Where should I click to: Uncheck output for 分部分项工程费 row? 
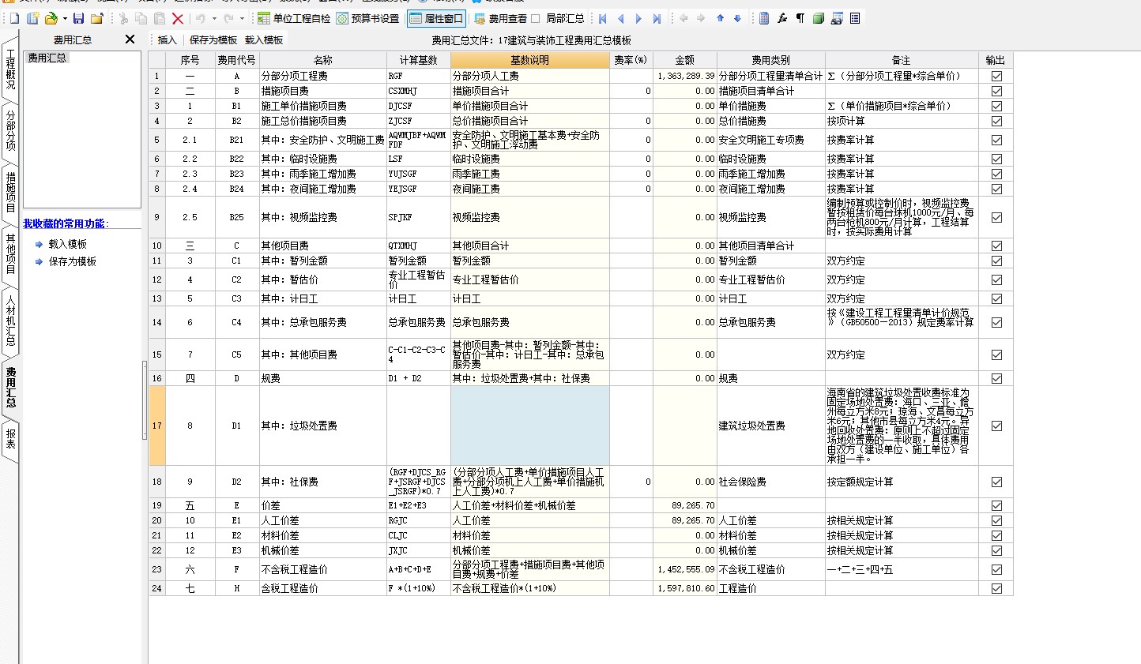pos(996,76)
